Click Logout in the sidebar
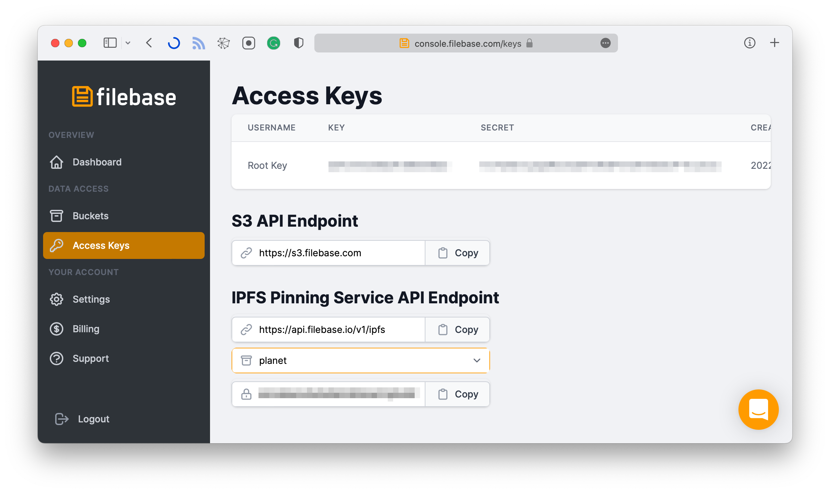 (x=94, y=419)
